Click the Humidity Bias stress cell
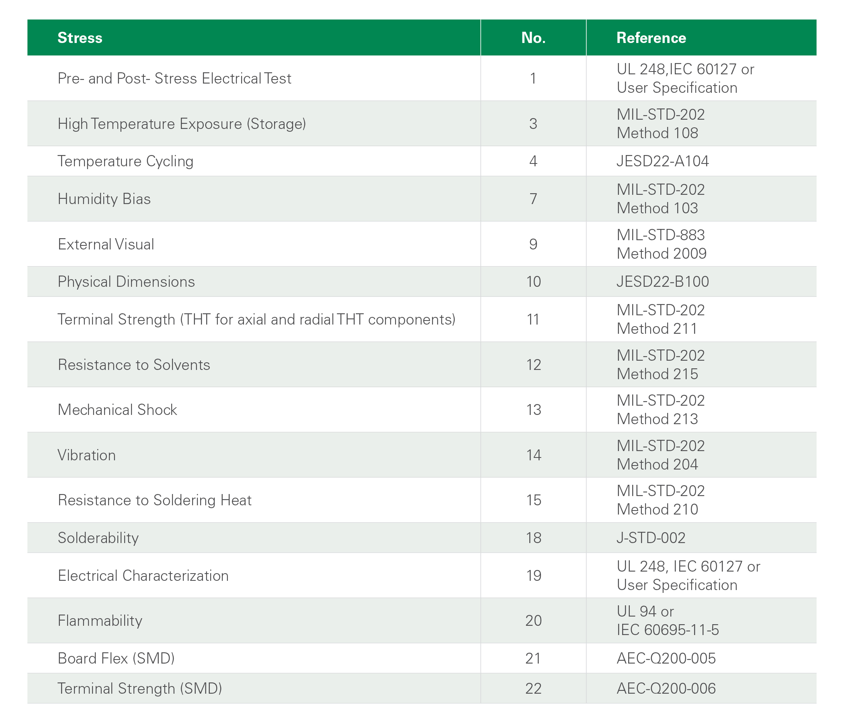 pos(104,199)
